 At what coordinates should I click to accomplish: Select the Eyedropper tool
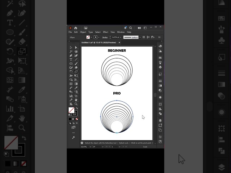point(76,88)
